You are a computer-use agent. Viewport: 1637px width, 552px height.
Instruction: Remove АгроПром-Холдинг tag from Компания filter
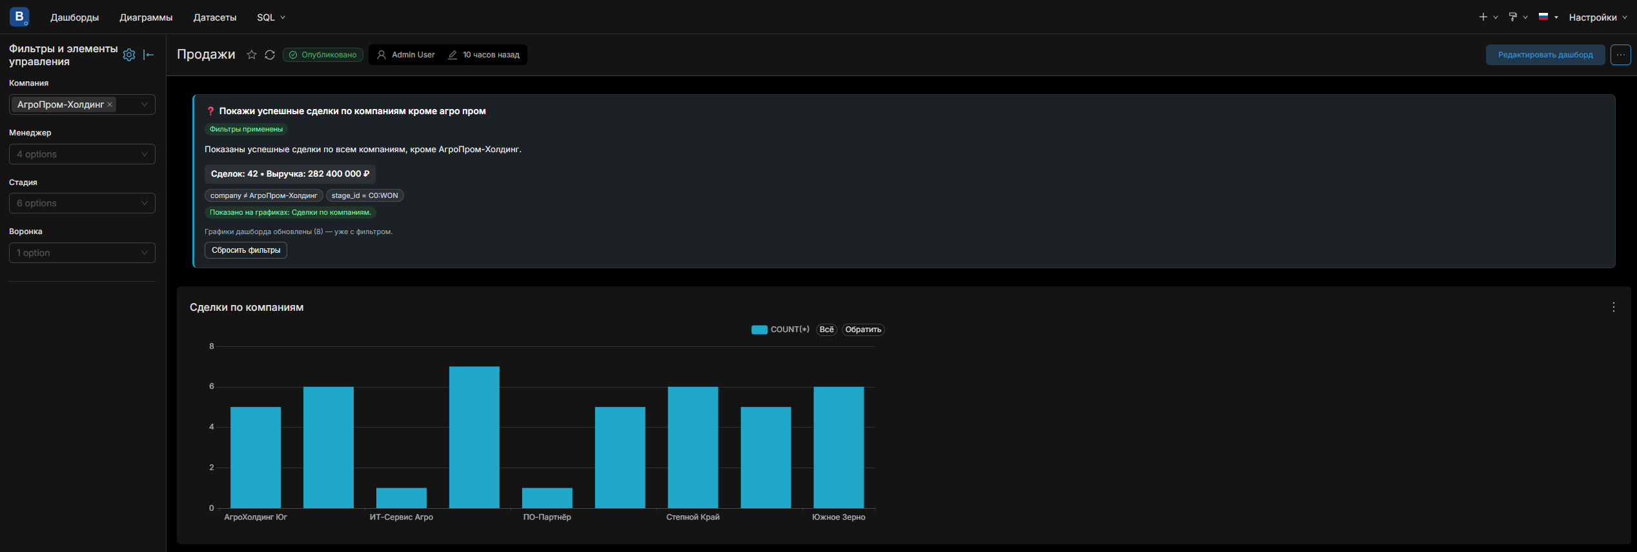(x=110, y=104)
